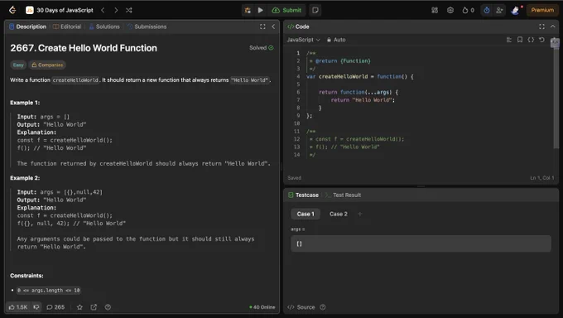Open the layout manager icon
Image resolution: width=563 pixels, height=318 pixels.
coord(435,10)
